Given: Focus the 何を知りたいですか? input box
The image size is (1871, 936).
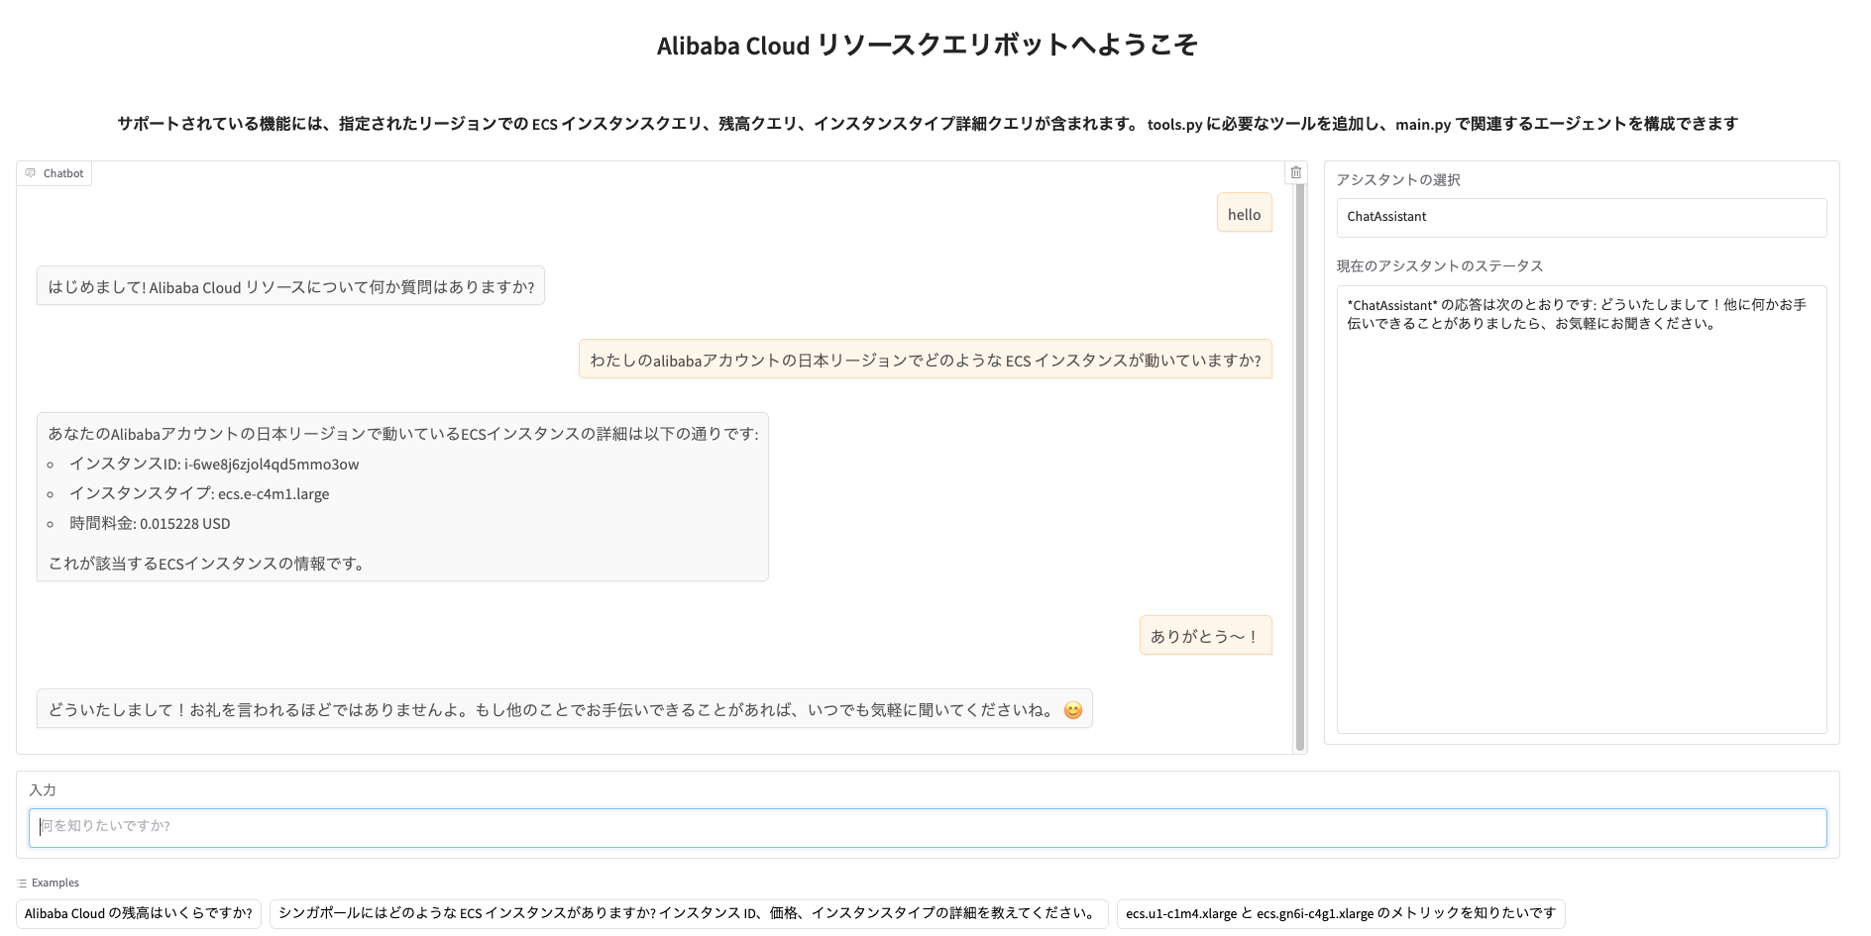Looking at the screenshot, I should (x=928, y=827).
